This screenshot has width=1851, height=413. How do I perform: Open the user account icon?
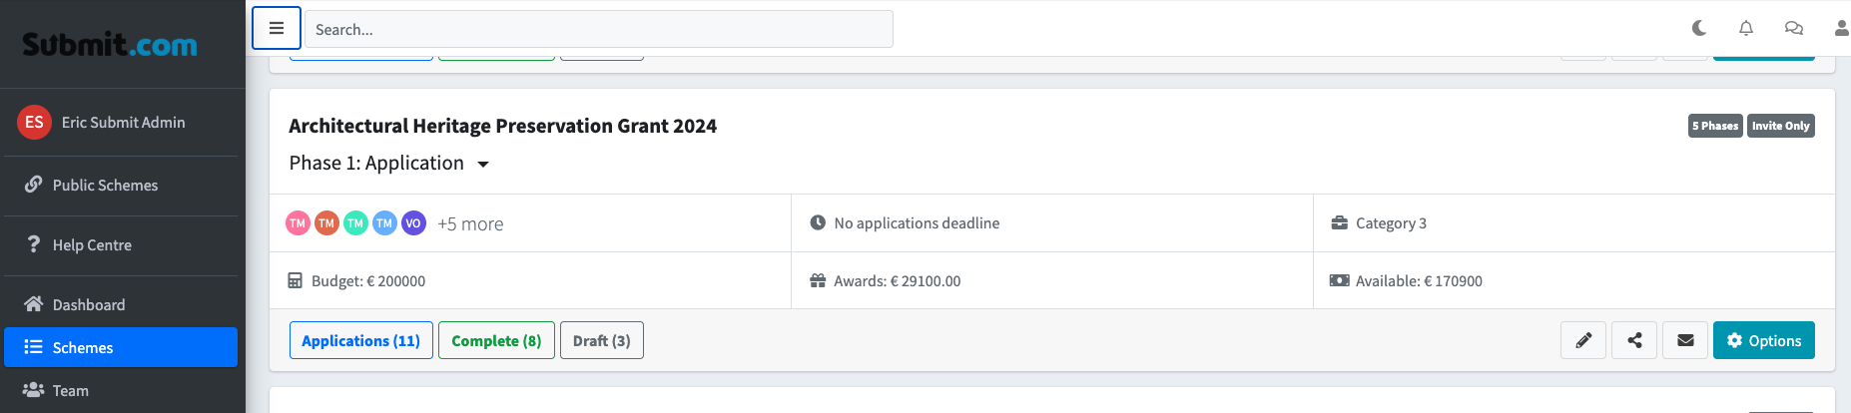click(x=1842, y=28)
